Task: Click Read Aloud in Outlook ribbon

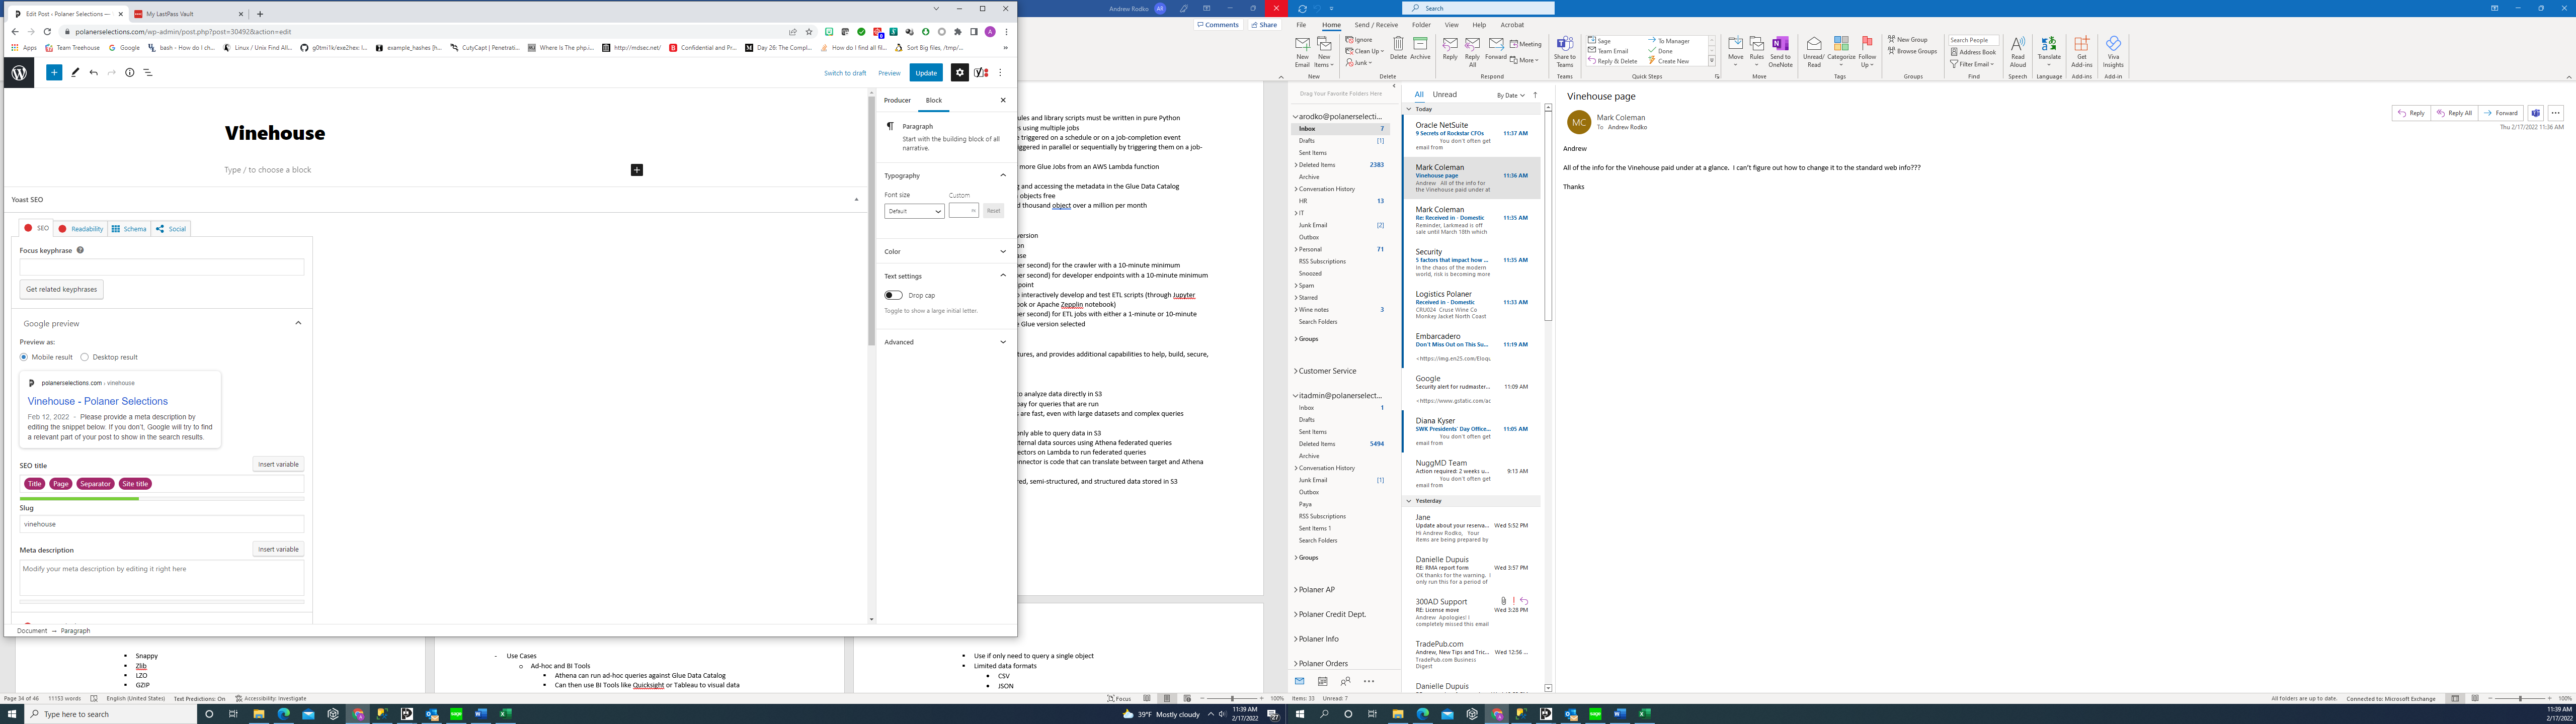Action: [2018, 52]
